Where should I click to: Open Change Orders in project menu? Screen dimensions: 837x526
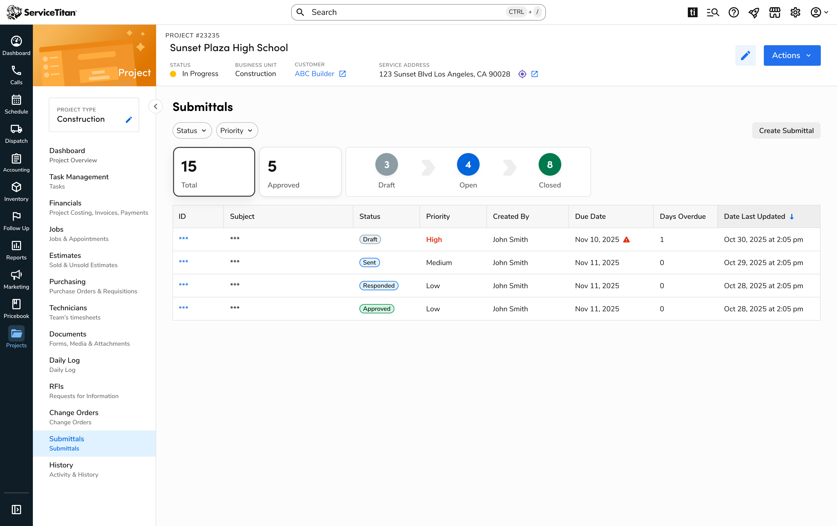74,413
